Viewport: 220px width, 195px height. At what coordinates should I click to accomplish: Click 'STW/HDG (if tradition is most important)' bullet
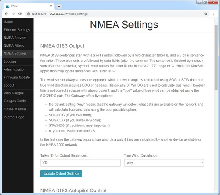point(79,126)
